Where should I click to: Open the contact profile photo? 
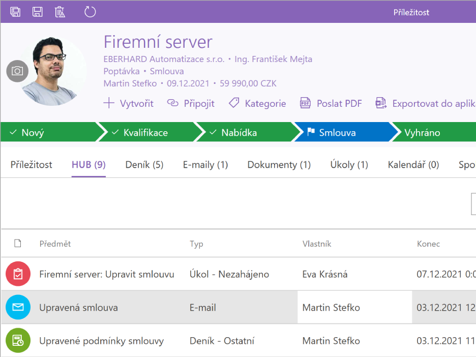point(53,72)
